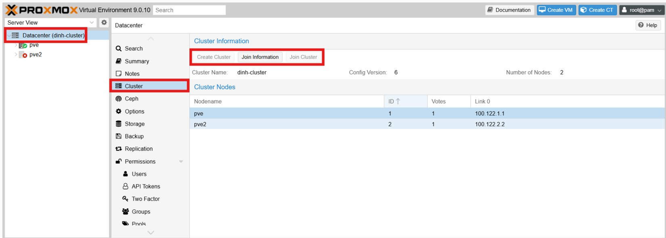This screenshot has width=666, height=238.
Task: Click the monitor icon on Create VM
Action: click(x=542, y=10)
